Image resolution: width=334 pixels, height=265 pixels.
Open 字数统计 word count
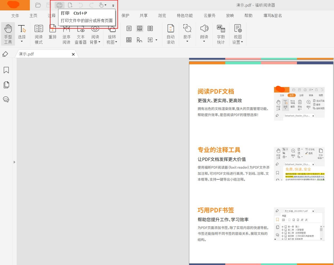[221, 34]
